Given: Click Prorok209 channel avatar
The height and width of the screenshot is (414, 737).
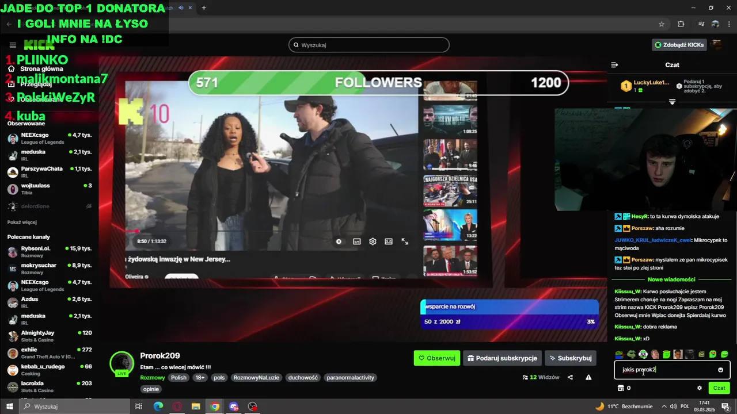Looking at the screenshot, I should point(121,363).
